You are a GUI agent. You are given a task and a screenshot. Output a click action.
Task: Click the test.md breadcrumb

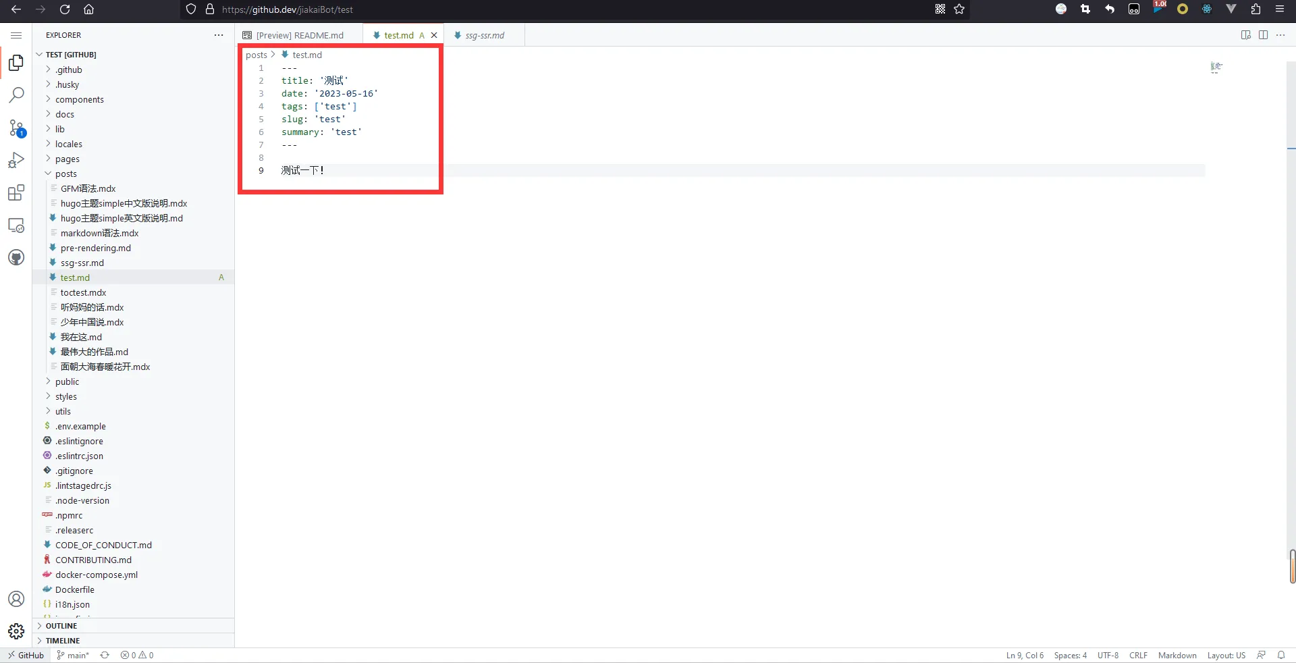pos(307,55)
